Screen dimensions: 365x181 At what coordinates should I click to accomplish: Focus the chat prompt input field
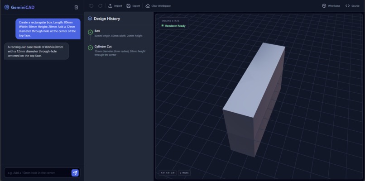pos(38,173)
